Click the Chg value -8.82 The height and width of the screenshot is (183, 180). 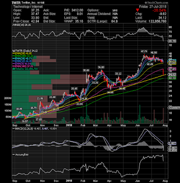[x=162, y=14]
